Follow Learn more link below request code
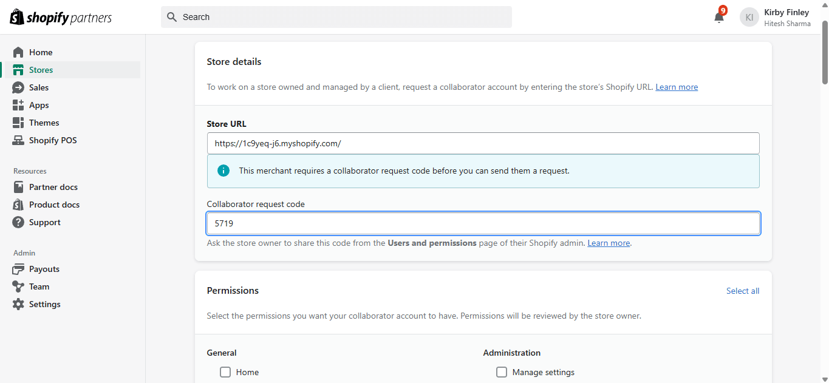The image size is (829, 383). click(x=609, y=243)
